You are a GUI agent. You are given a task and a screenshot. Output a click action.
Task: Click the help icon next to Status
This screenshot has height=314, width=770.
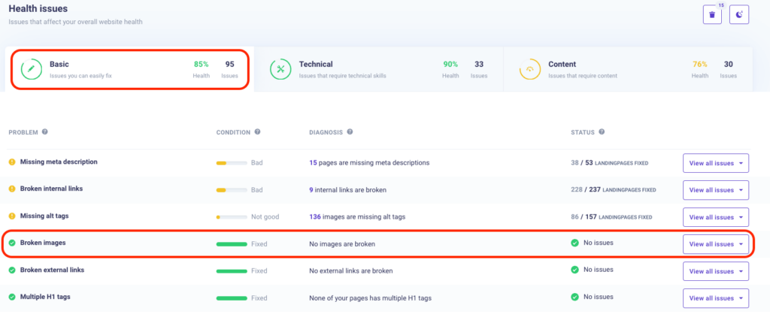tap(602, 132)
